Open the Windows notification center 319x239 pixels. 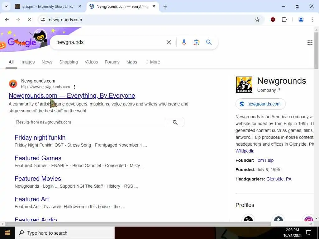click(x=309, y=233)
